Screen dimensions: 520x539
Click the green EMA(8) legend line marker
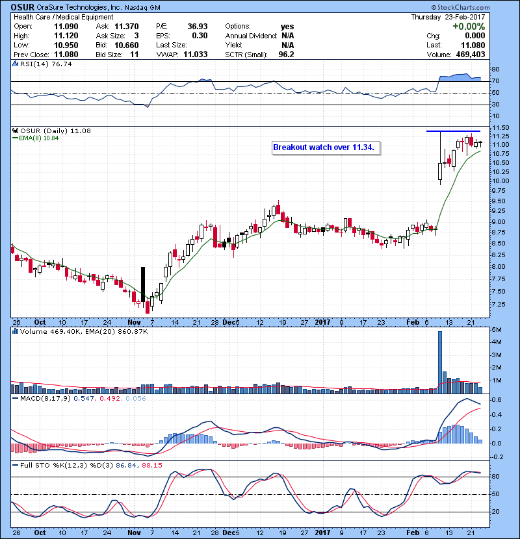pyautogui.click(x=15, y=138)
